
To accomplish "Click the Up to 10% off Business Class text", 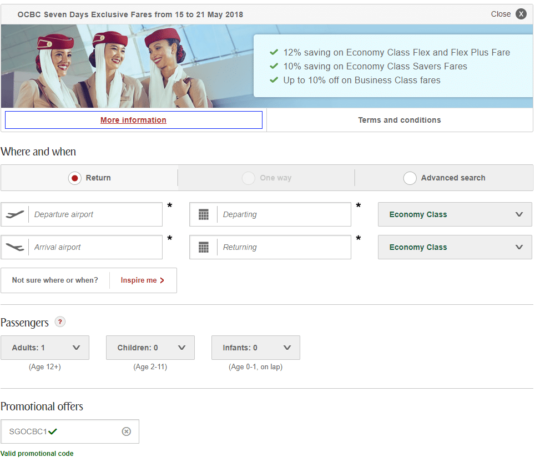I will 362,81.
